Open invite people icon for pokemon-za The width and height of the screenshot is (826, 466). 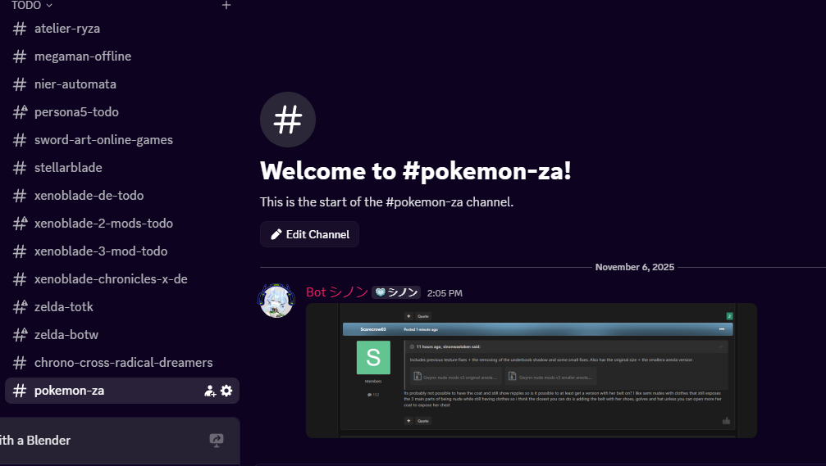click(210, 391)
